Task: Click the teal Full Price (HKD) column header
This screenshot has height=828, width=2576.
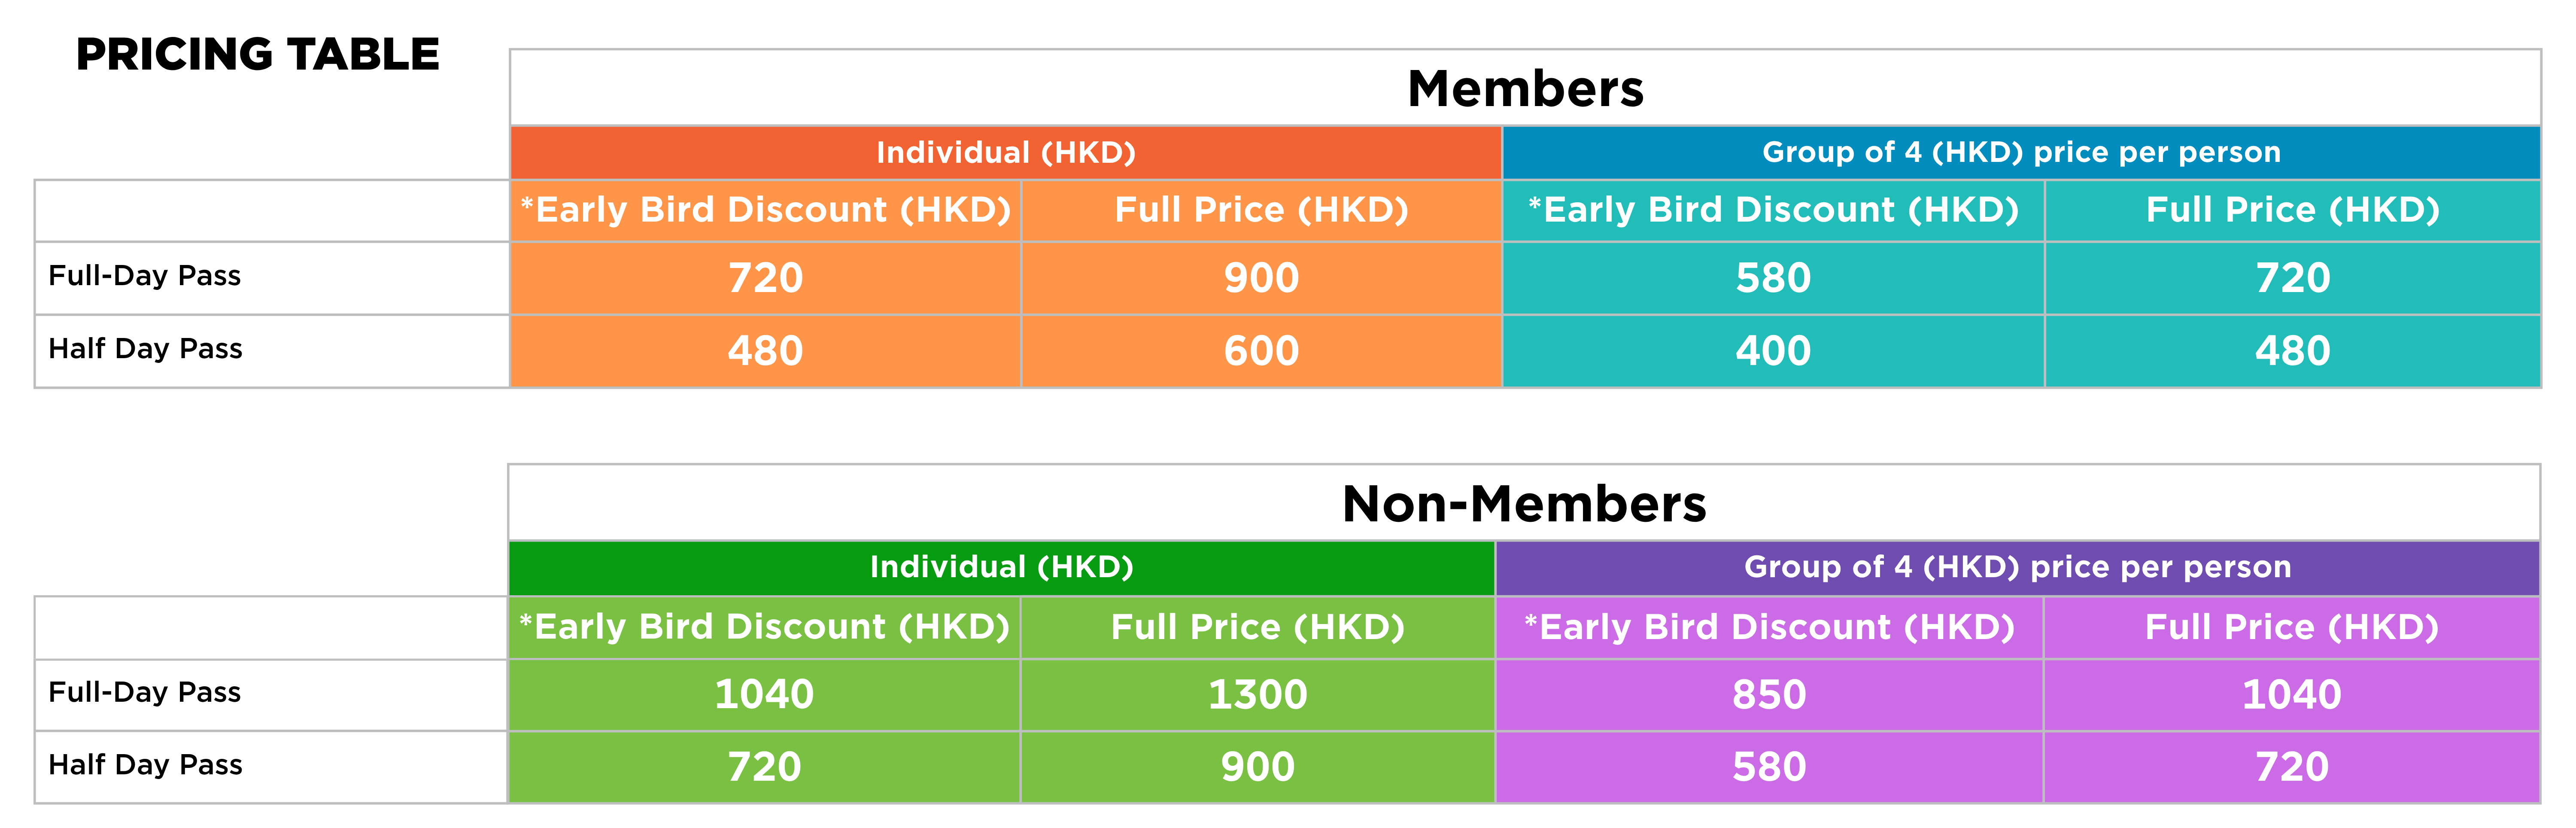Action: pos(2292,210)
